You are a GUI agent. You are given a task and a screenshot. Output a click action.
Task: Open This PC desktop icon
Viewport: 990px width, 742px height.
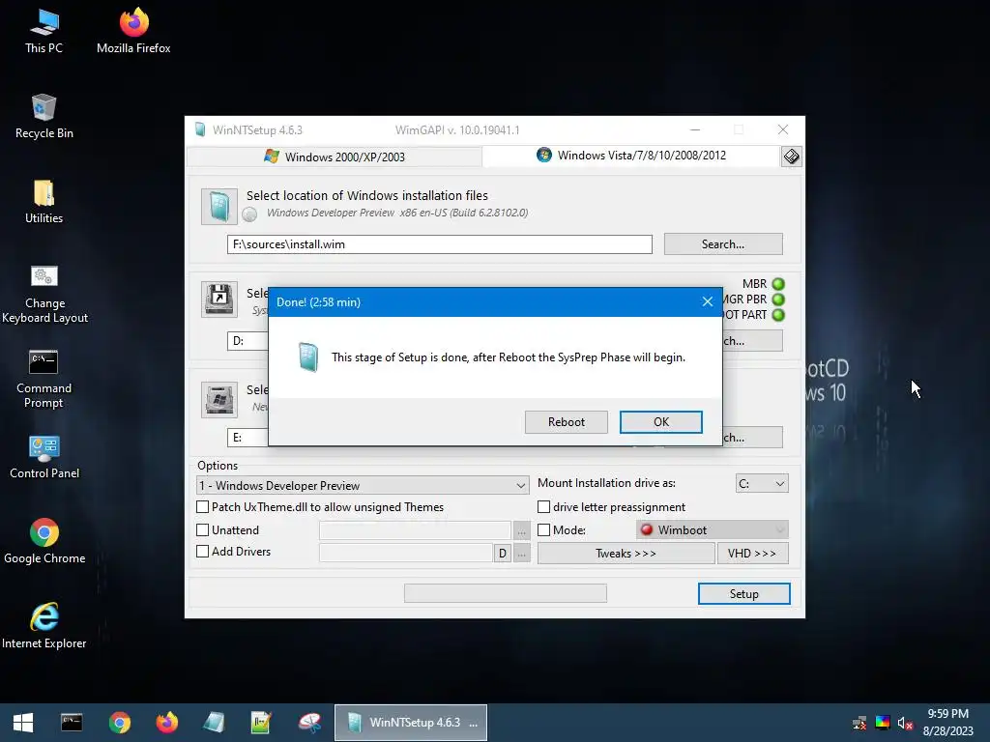(44, 30)
